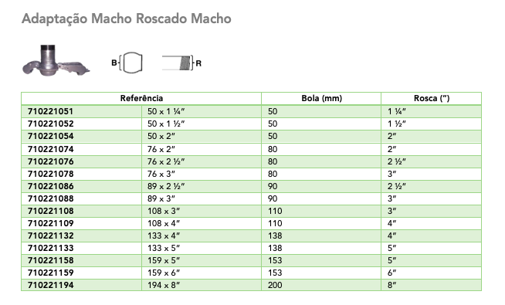Select the Rosca (") column header
Screen dimensions: 505x305
431,98
